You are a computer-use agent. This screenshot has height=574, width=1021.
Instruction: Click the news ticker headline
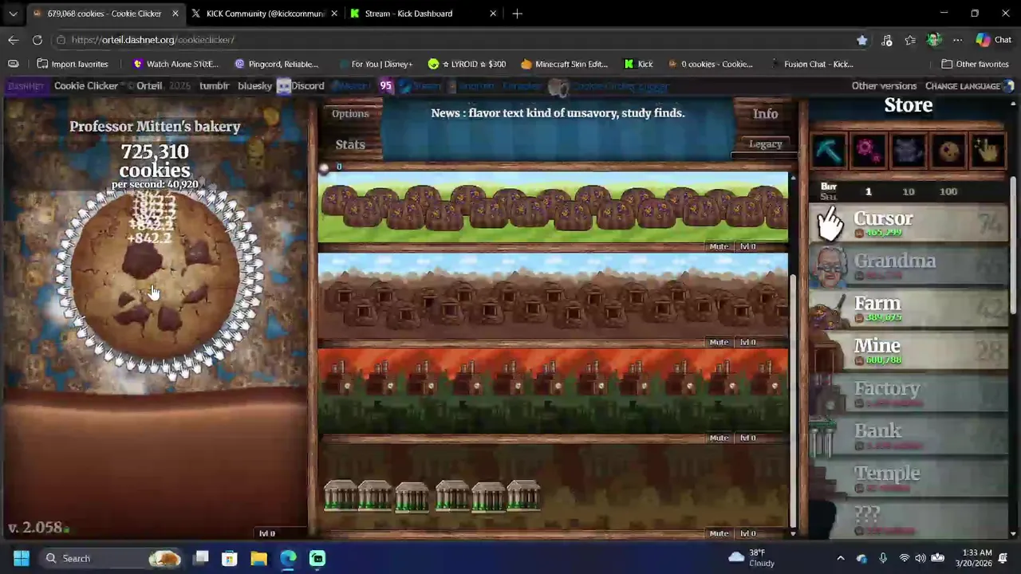(558, 113)
